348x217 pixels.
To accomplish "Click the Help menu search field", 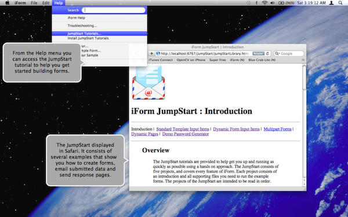I will pos(114,10).
